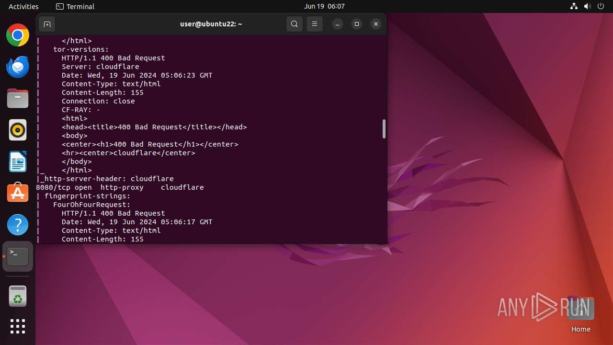
Task: Click the power icon in top bar
Action: (x=601, y=6)
